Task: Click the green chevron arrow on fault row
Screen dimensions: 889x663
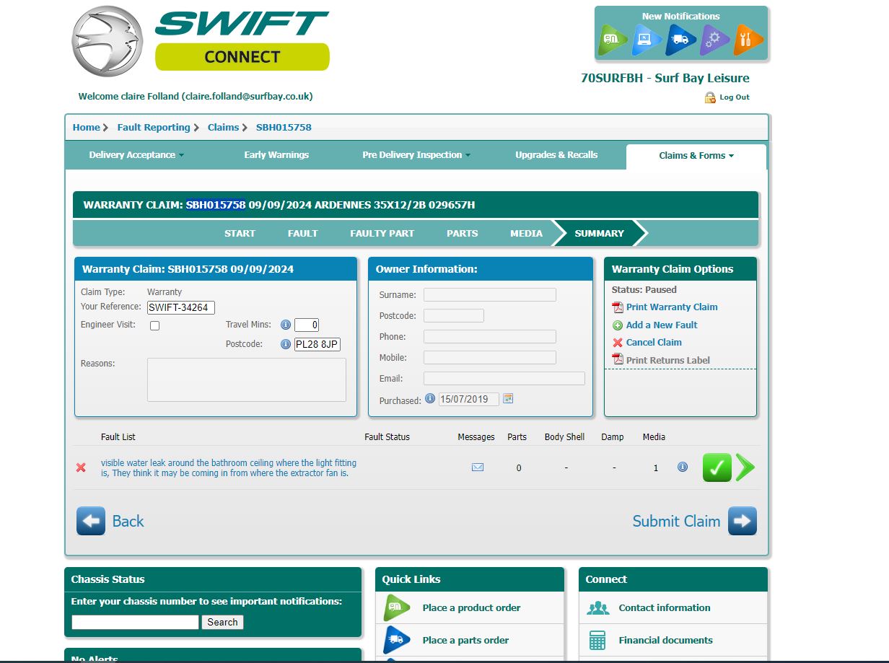Action: click(746, 467)
